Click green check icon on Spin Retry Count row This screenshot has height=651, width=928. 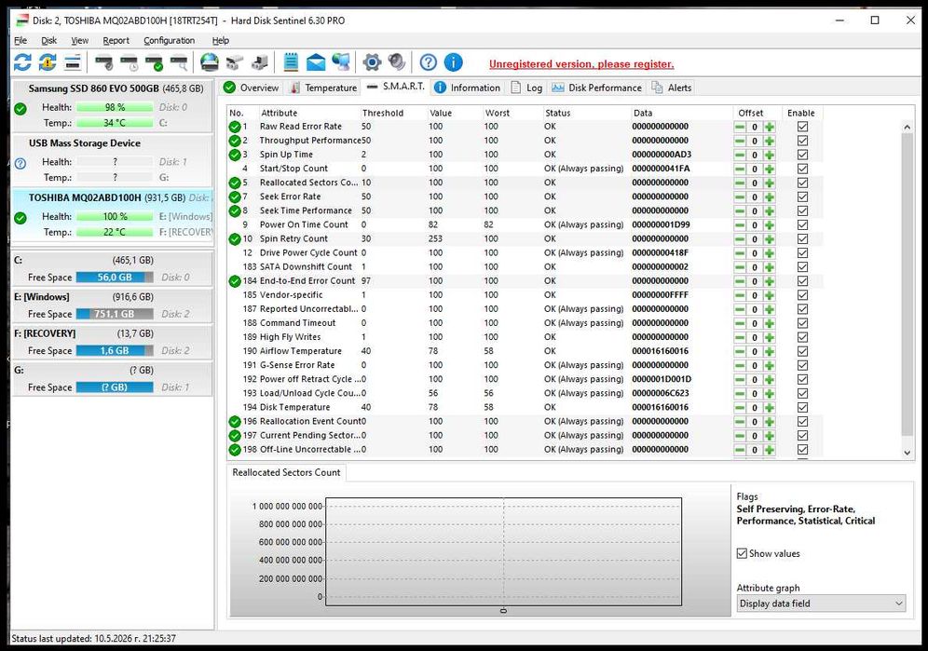pos(235,239)
